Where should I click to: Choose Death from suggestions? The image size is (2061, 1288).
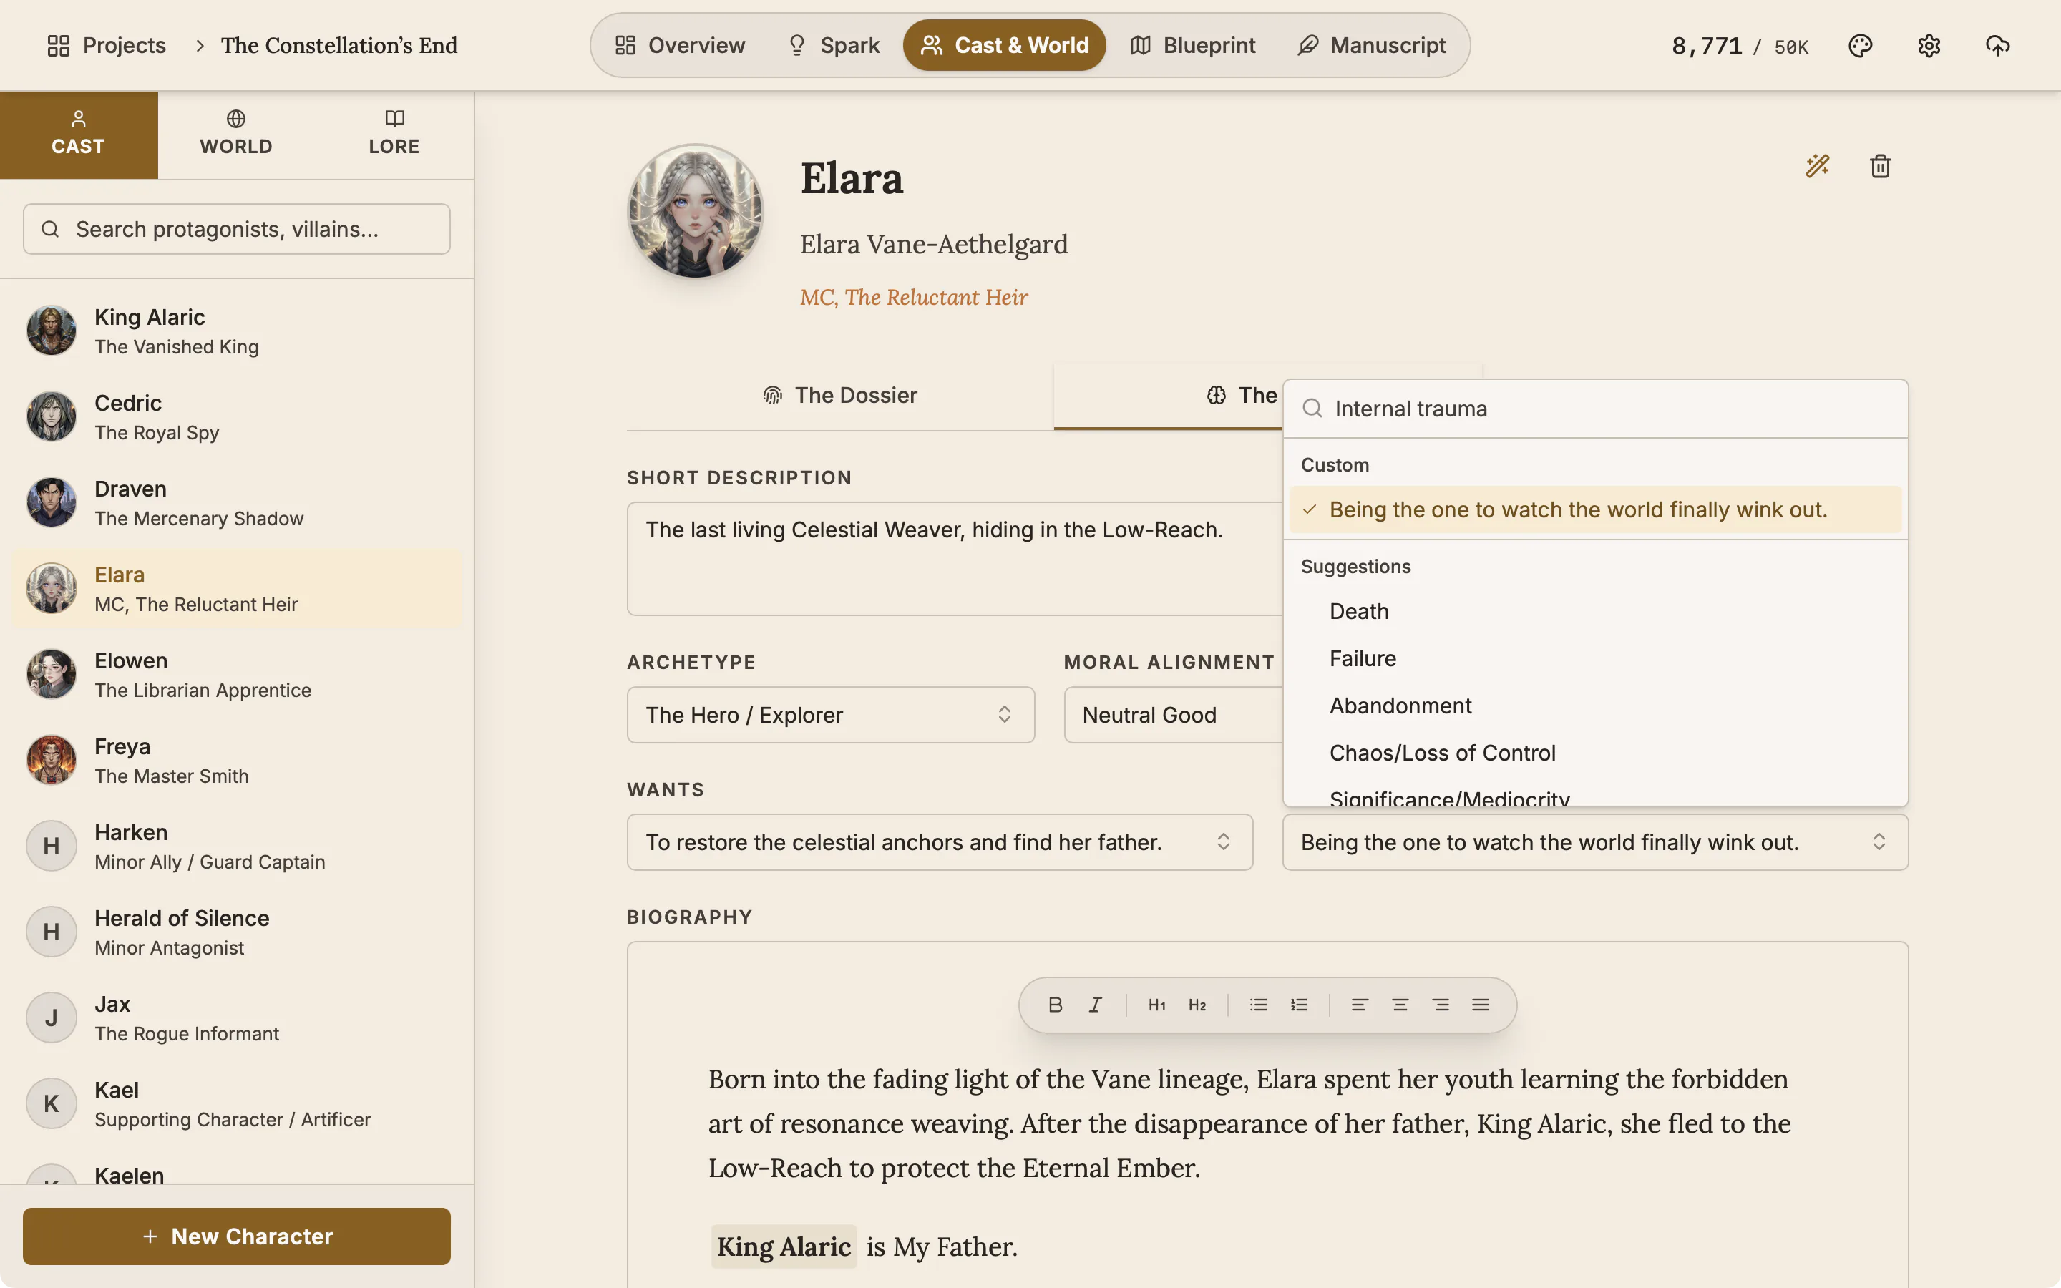tap(1595, 612)
